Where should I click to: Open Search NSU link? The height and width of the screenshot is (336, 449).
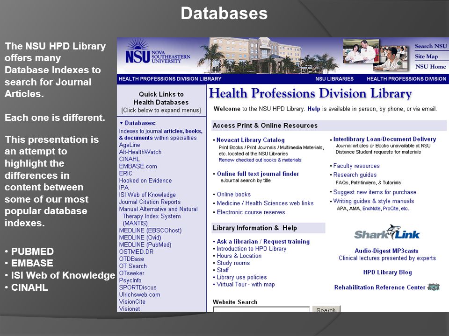431,46
